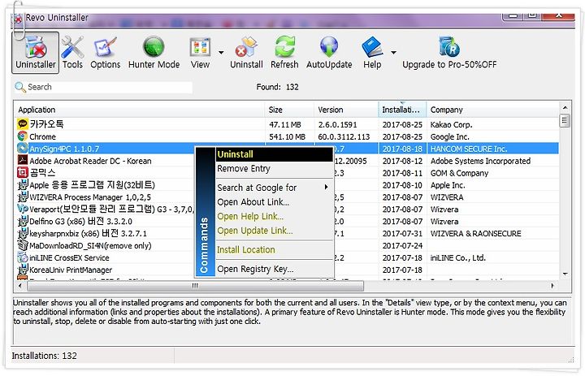This screenshot has height=376, width=585.
Task: Choose Open Registry Key menu entry
Action: (275, 269)
